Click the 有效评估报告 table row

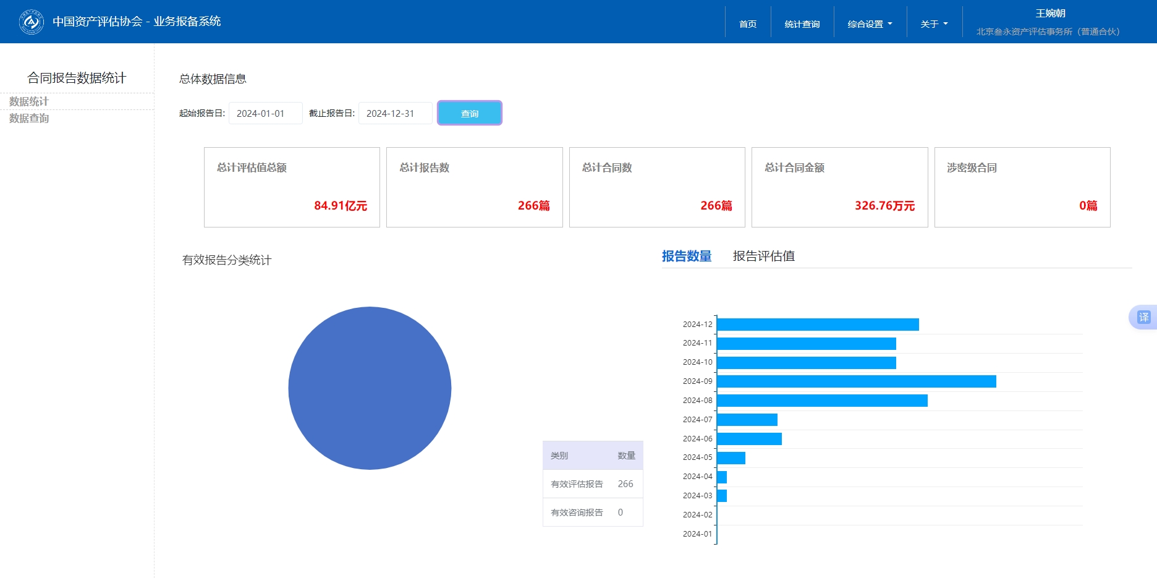(x=592, y=484)
